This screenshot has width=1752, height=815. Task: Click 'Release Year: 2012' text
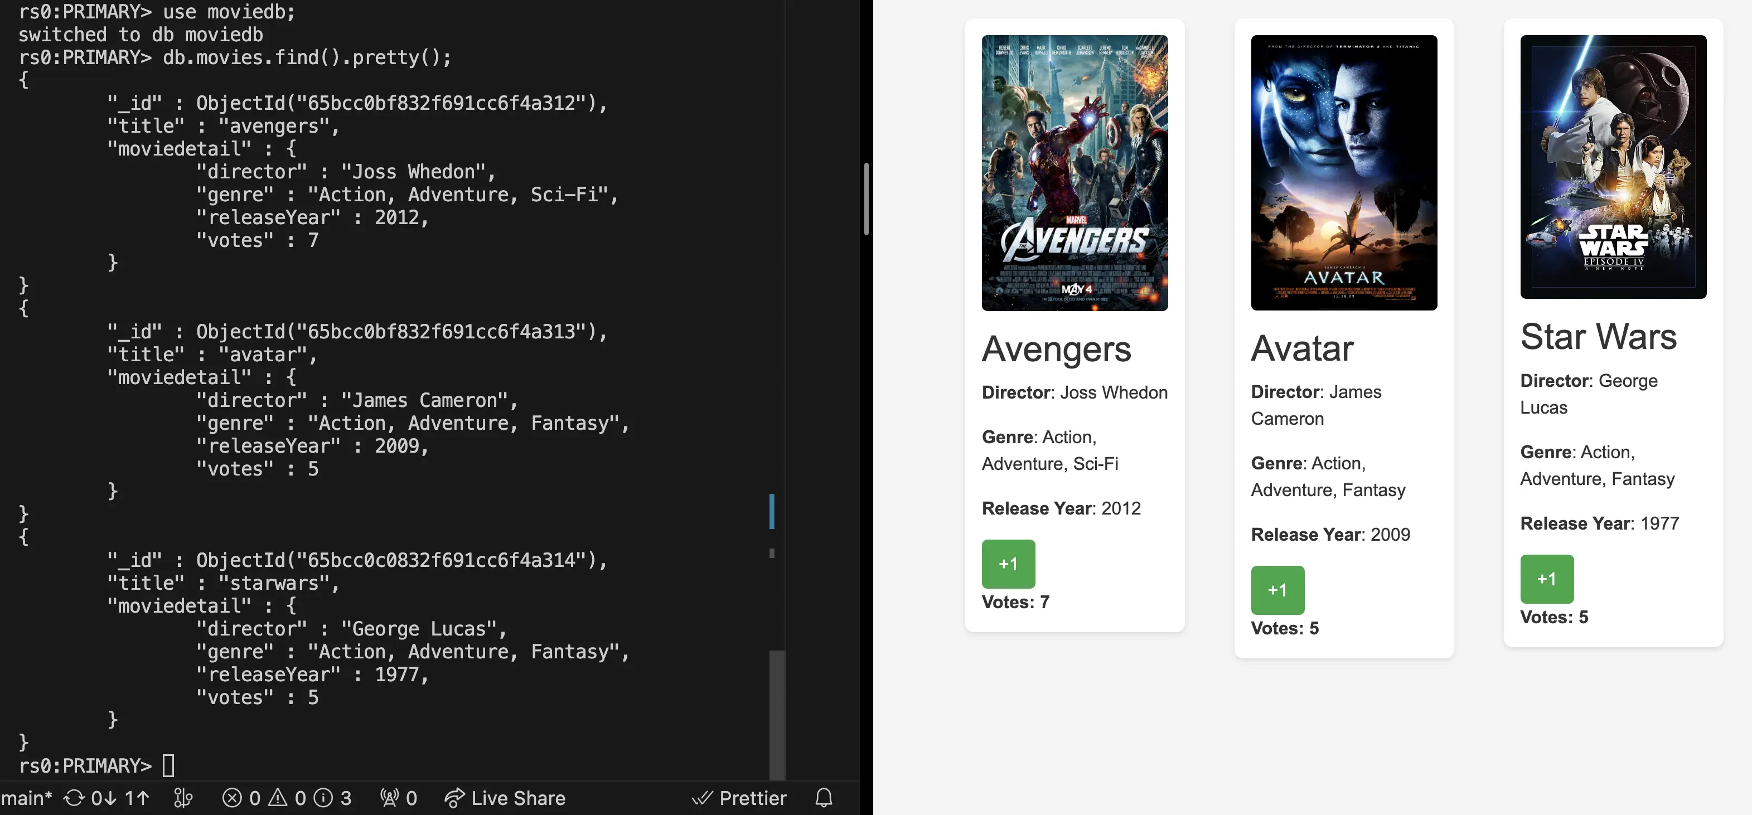point(1061,508)
